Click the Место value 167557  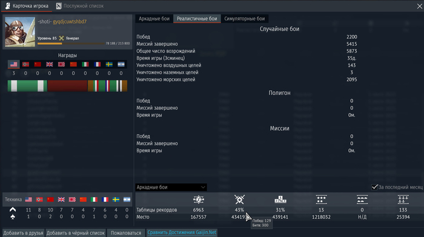(x=199, y=217)
